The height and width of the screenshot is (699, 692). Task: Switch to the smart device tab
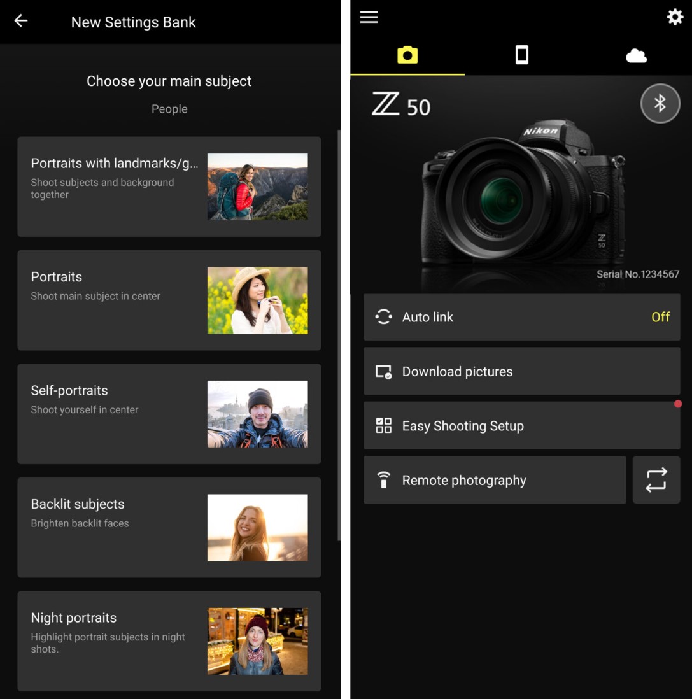[x=521, y=55]
